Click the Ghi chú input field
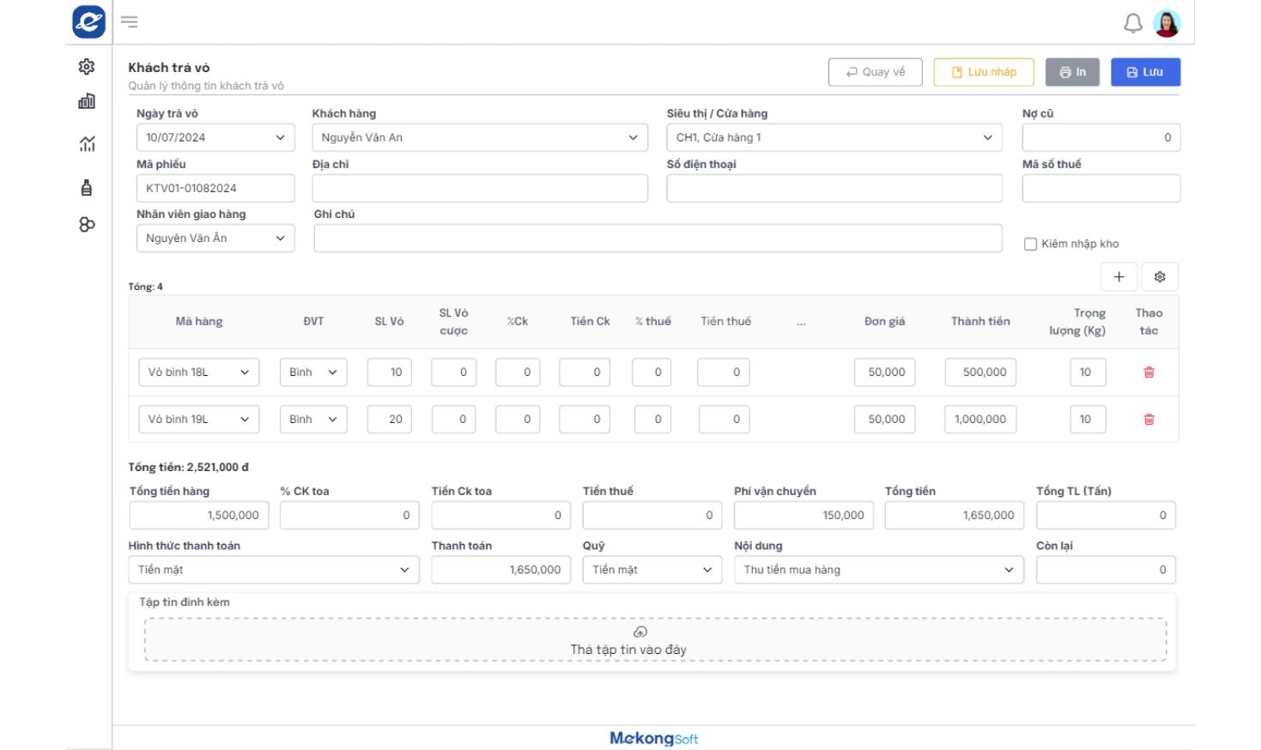1261x750 pixels. [658, 239]
